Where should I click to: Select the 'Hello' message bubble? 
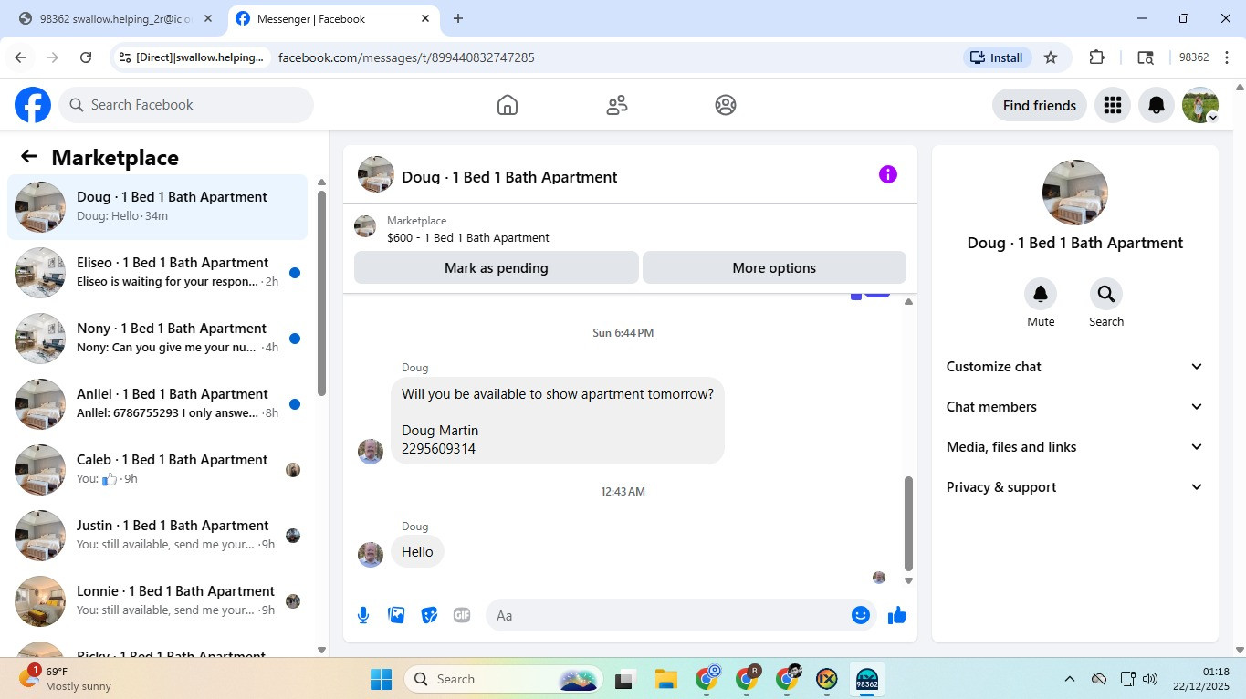[417, 552]
